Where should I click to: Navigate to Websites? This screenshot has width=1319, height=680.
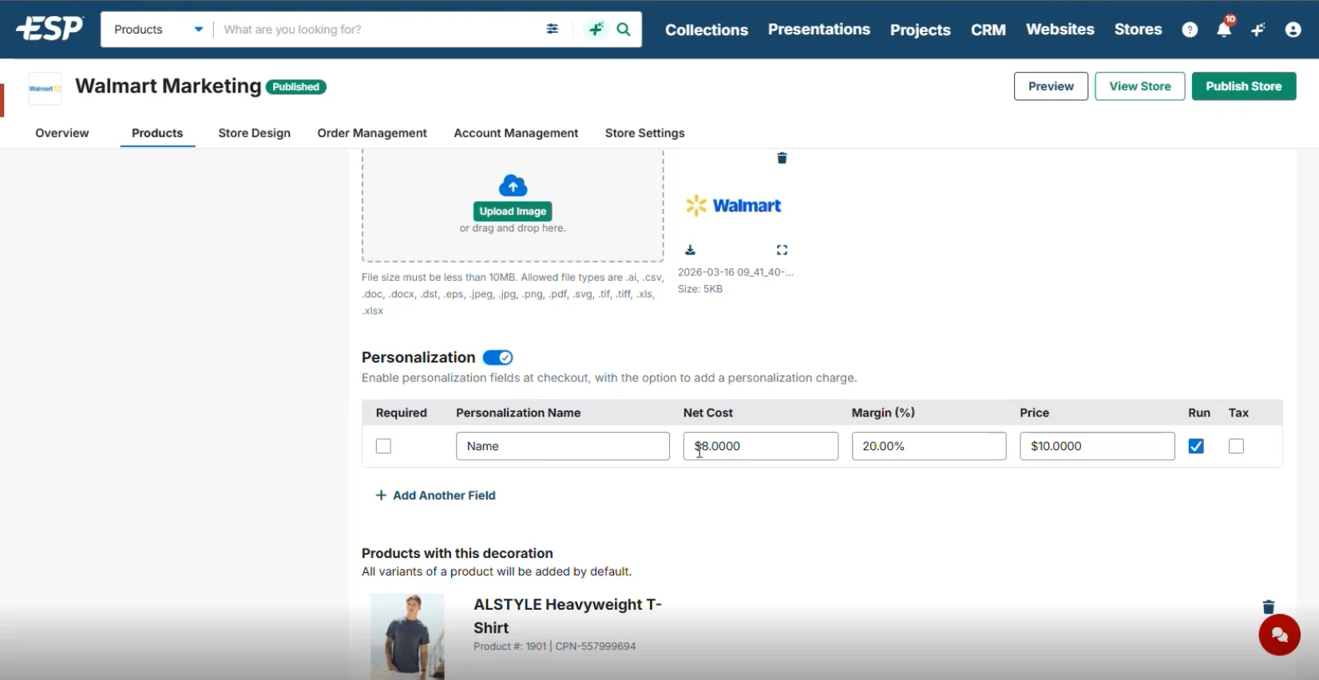1060,30
